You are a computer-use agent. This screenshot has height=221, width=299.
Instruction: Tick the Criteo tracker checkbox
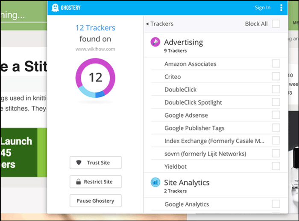[x=276, y=76]
